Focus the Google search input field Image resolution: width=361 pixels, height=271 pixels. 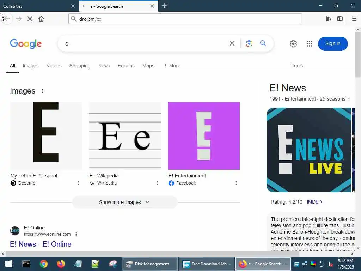click(145, 43)
